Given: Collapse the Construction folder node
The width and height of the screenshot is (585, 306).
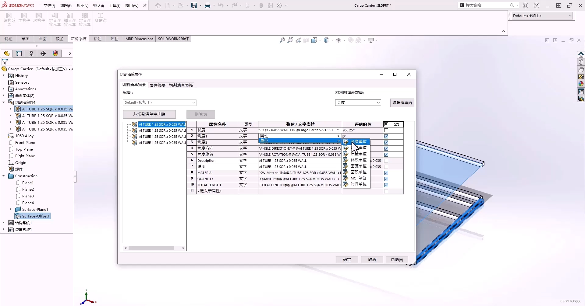Looking at the screenshot, I should point(4,176).
